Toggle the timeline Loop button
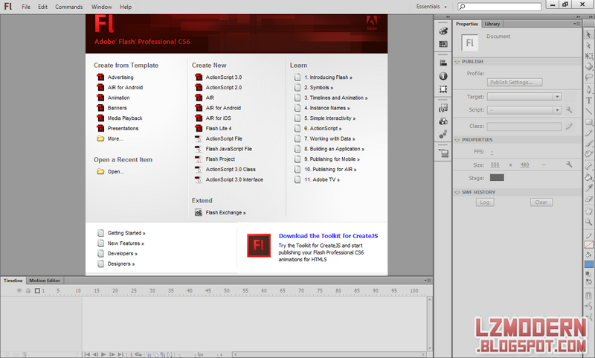The image size is (595, 358). (138, 354)
